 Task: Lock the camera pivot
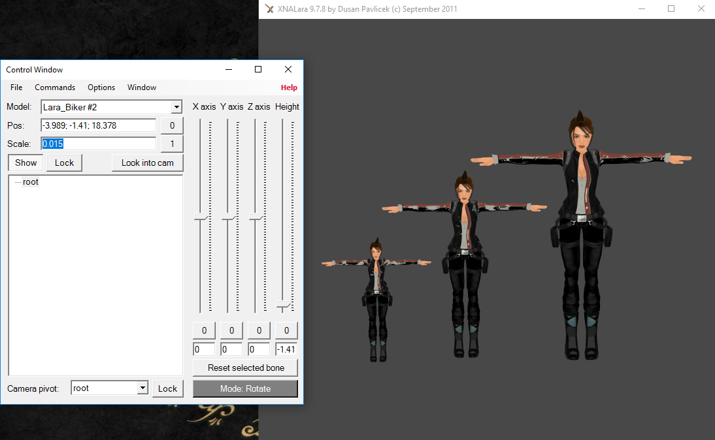pyautogui.click(x=167, y=388)
